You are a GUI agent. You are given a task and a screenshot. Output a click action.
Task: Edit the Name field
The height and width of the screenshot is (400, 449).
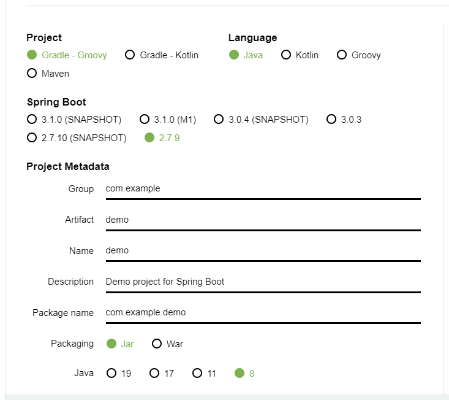pos(263,251)
